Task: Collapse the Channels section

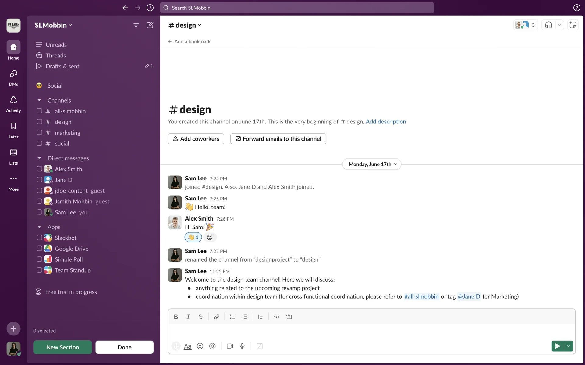Action: click(x=39, y=100)
